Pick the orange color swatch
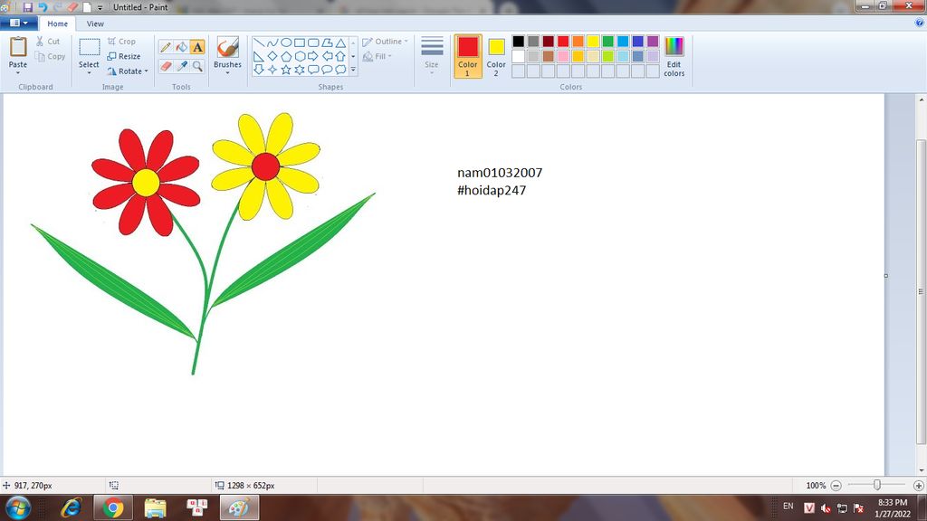The height and width of the screenshot is (521, 927). tap(578, 42)
